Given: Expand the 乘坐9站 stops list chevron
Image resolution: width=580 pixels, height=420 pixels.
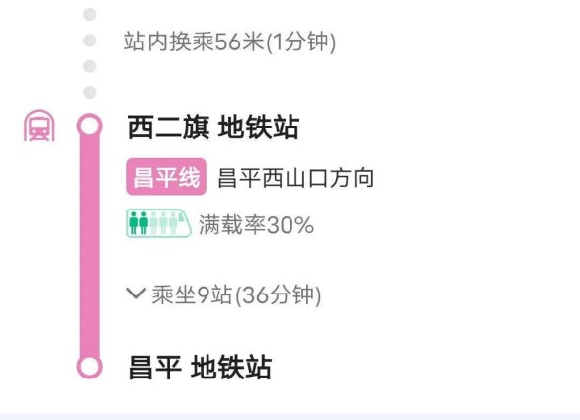Looking at the screenshot, I should pos(135,294).
